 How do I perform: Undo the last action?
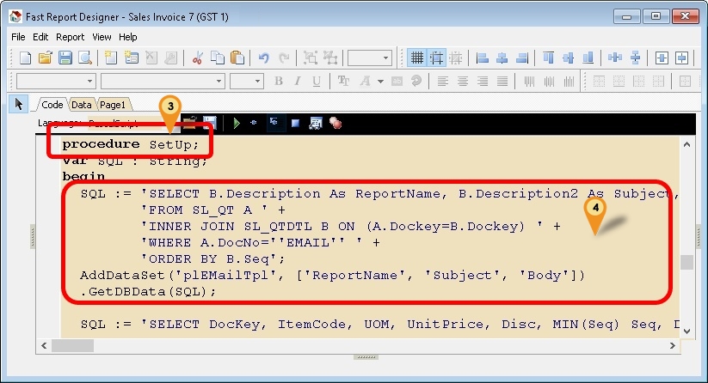tap(262, 58)
